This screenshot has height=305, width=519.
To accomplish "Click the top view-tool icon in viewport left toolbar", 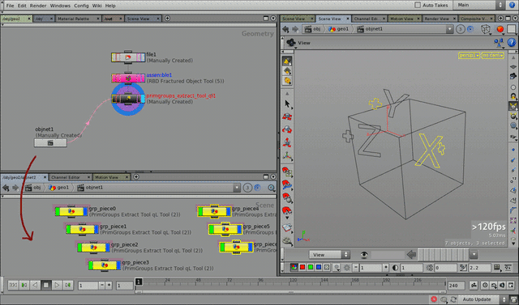I will (x=287, y=61).
